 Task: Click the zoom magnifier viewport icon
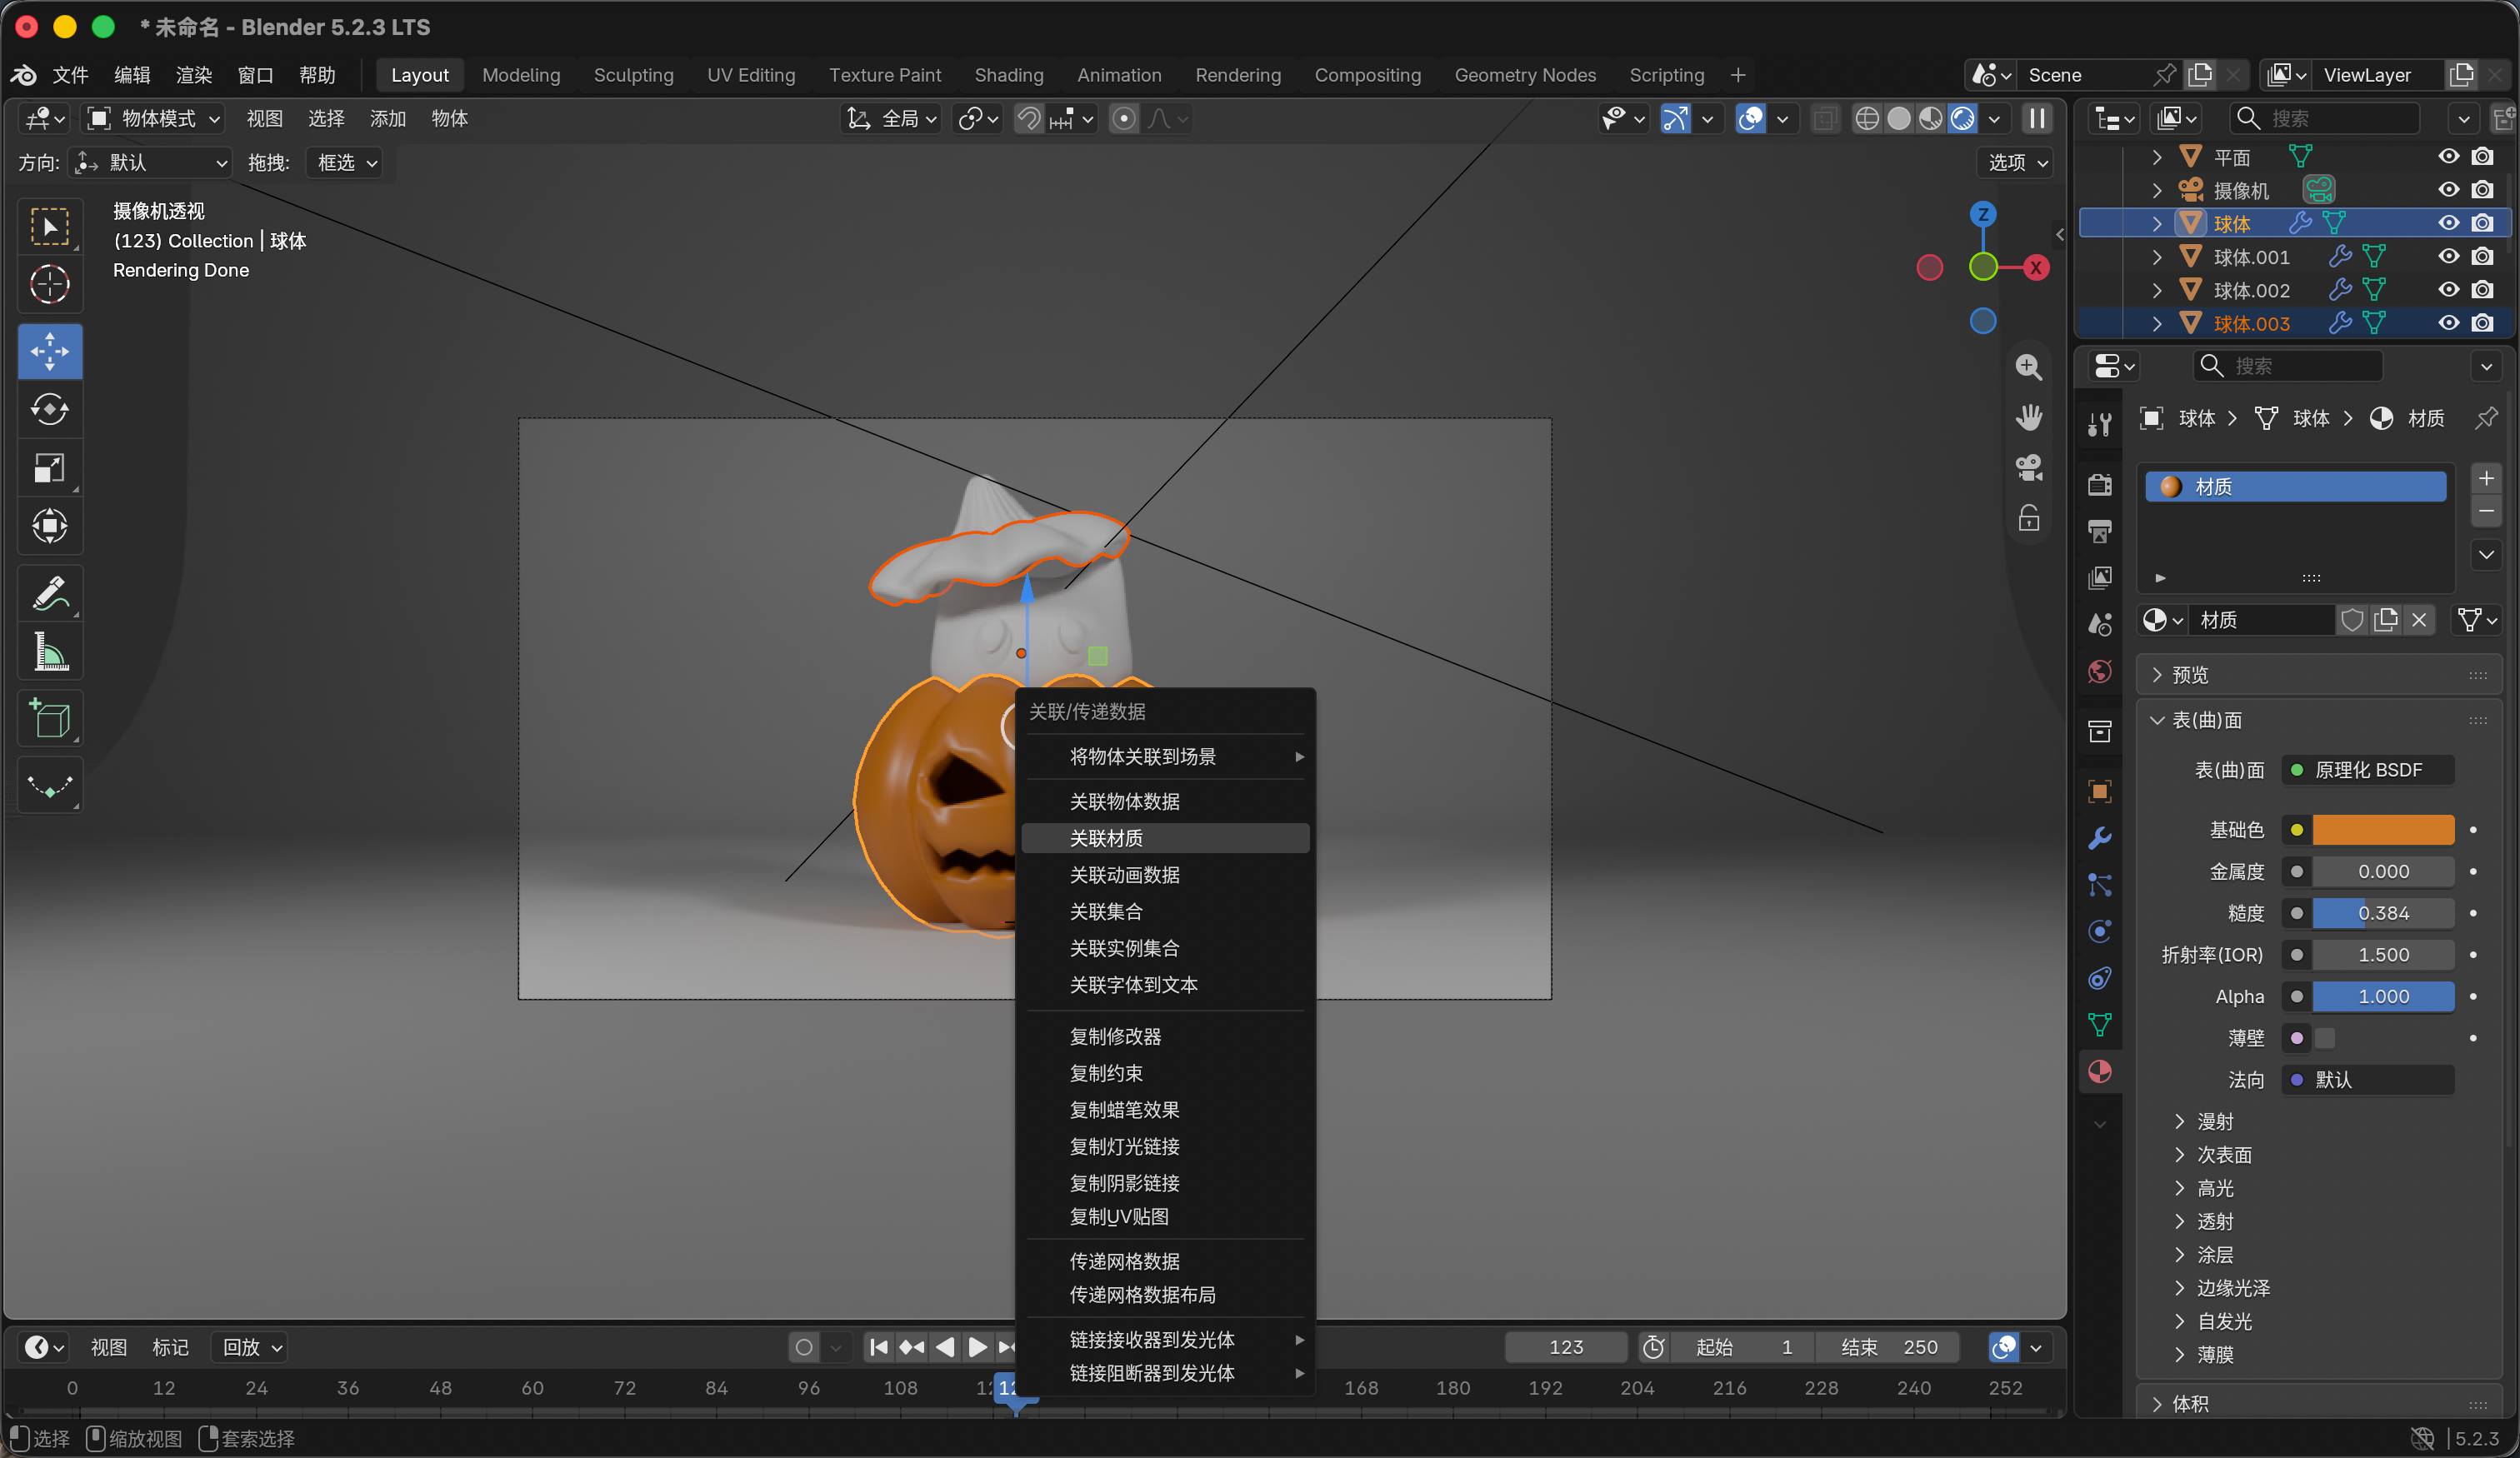pos(2028,367)
